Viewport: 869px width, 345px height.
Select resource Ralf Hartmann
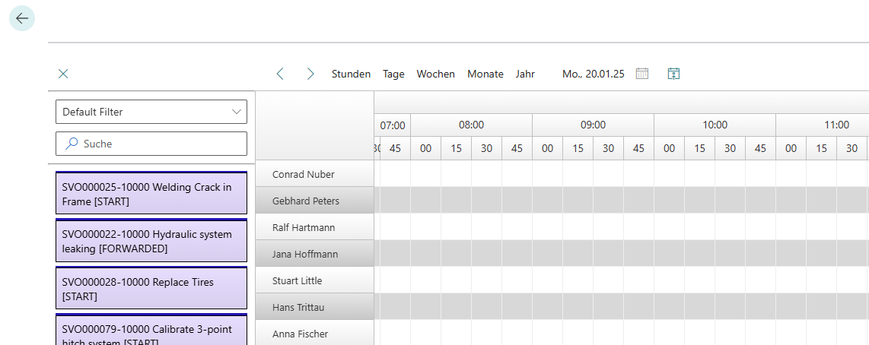click(315, 227)
